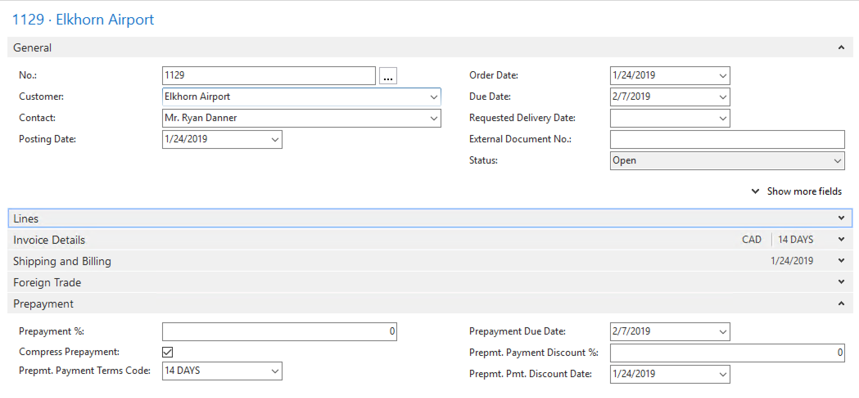
Task: Uncheck the Compress Prepayment checkbox
Action: pos(167,352)
